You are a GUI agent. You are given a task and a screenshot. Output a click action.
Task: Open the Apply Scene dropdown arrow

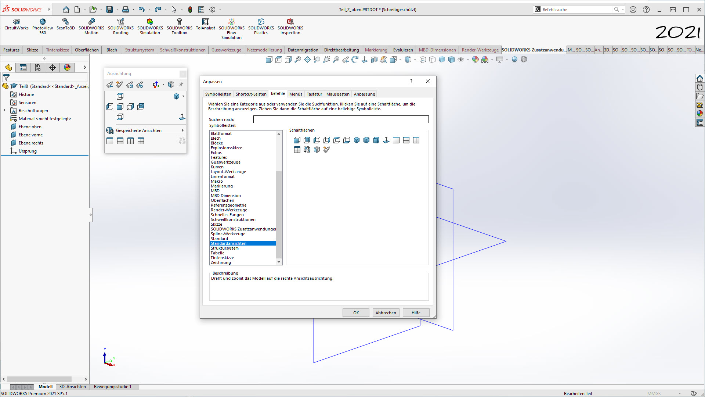coord(492,60)
